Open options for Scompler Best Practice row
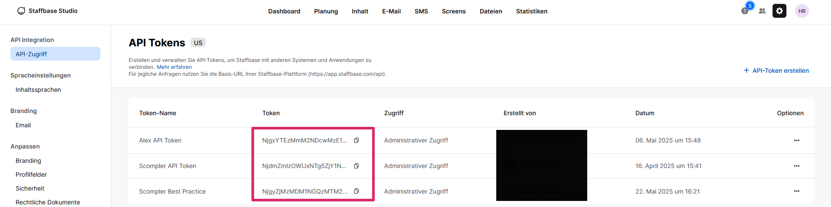Image resolution: width=831 pixels, height=207 pixels. 796,191
